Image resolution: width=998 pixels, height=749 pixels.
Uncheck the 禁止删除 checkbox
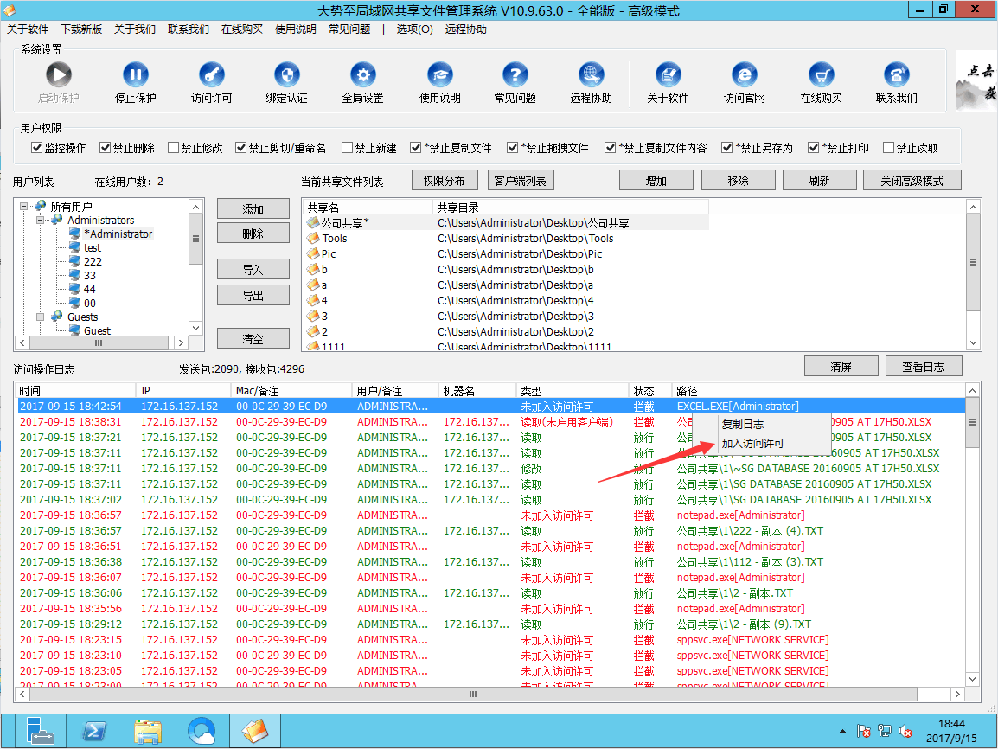(x=106, y=148)
